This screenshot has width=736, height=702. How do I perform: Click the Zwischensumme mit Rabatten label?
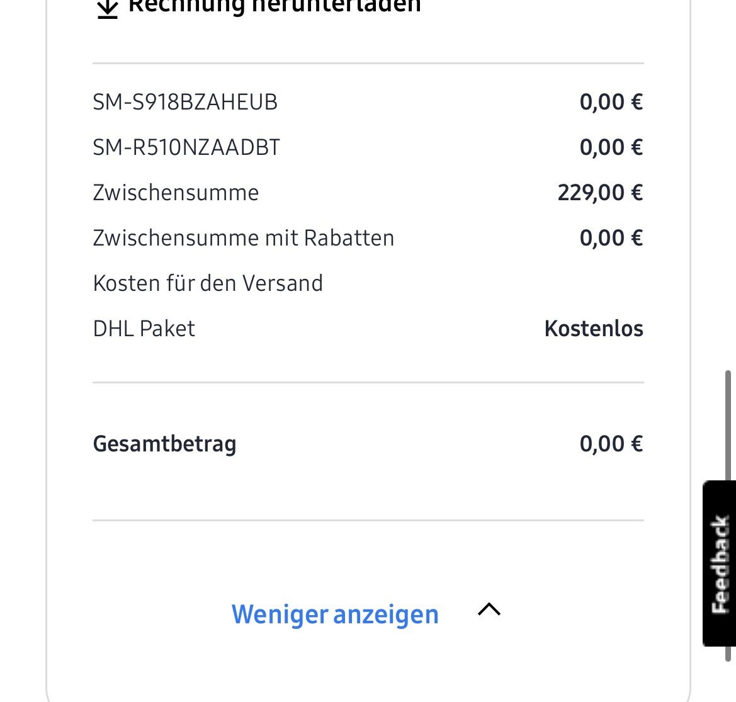click(243, 238)
